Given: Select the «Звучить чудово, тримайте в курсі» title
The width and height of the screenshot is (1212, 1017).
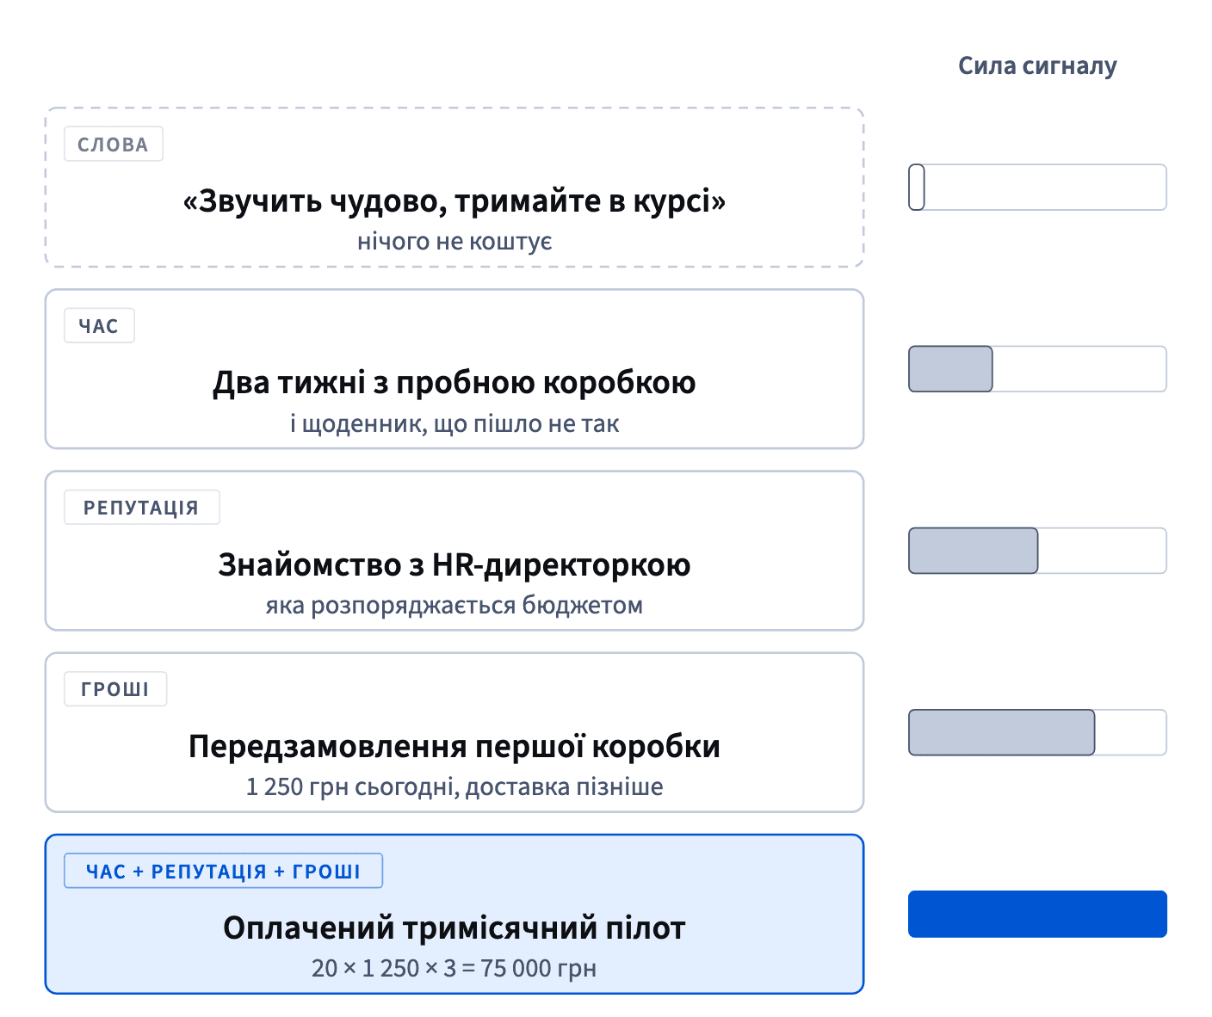Looking at the screenshot, I should click(454, 201).
